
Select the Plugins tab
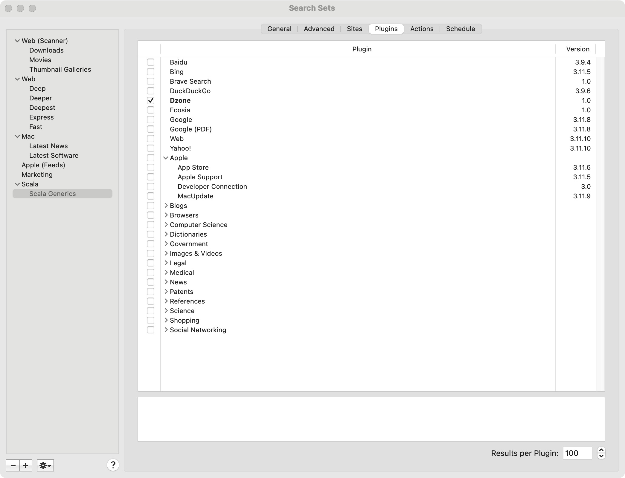pyautogui.click(x=386, y=29)
